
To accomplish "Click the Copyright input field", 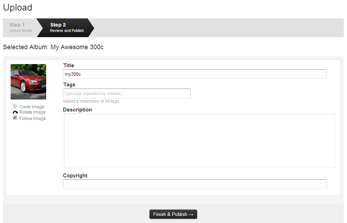I will [x=195, y=184].
